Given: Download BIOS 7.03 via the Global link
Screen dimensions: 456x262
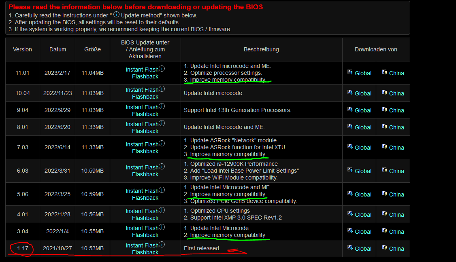Looking at the screenshot, I should [363, 148].
